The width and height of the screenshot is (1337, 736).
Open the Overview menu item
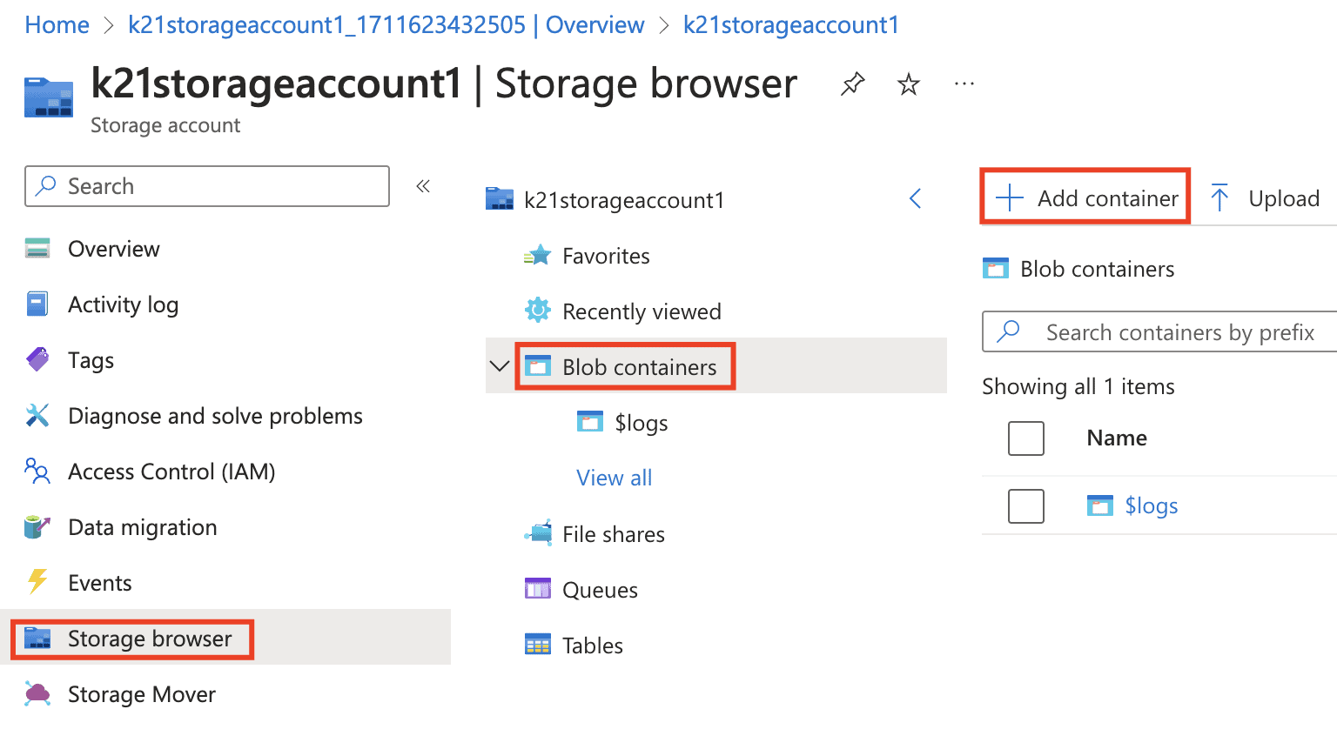click(x=113, y=248)
